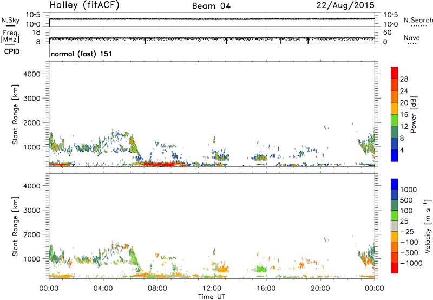The width and height of the screenshot is (433, 300).
Task: Click the '12:00' time axis label
Action: [212, 289]
